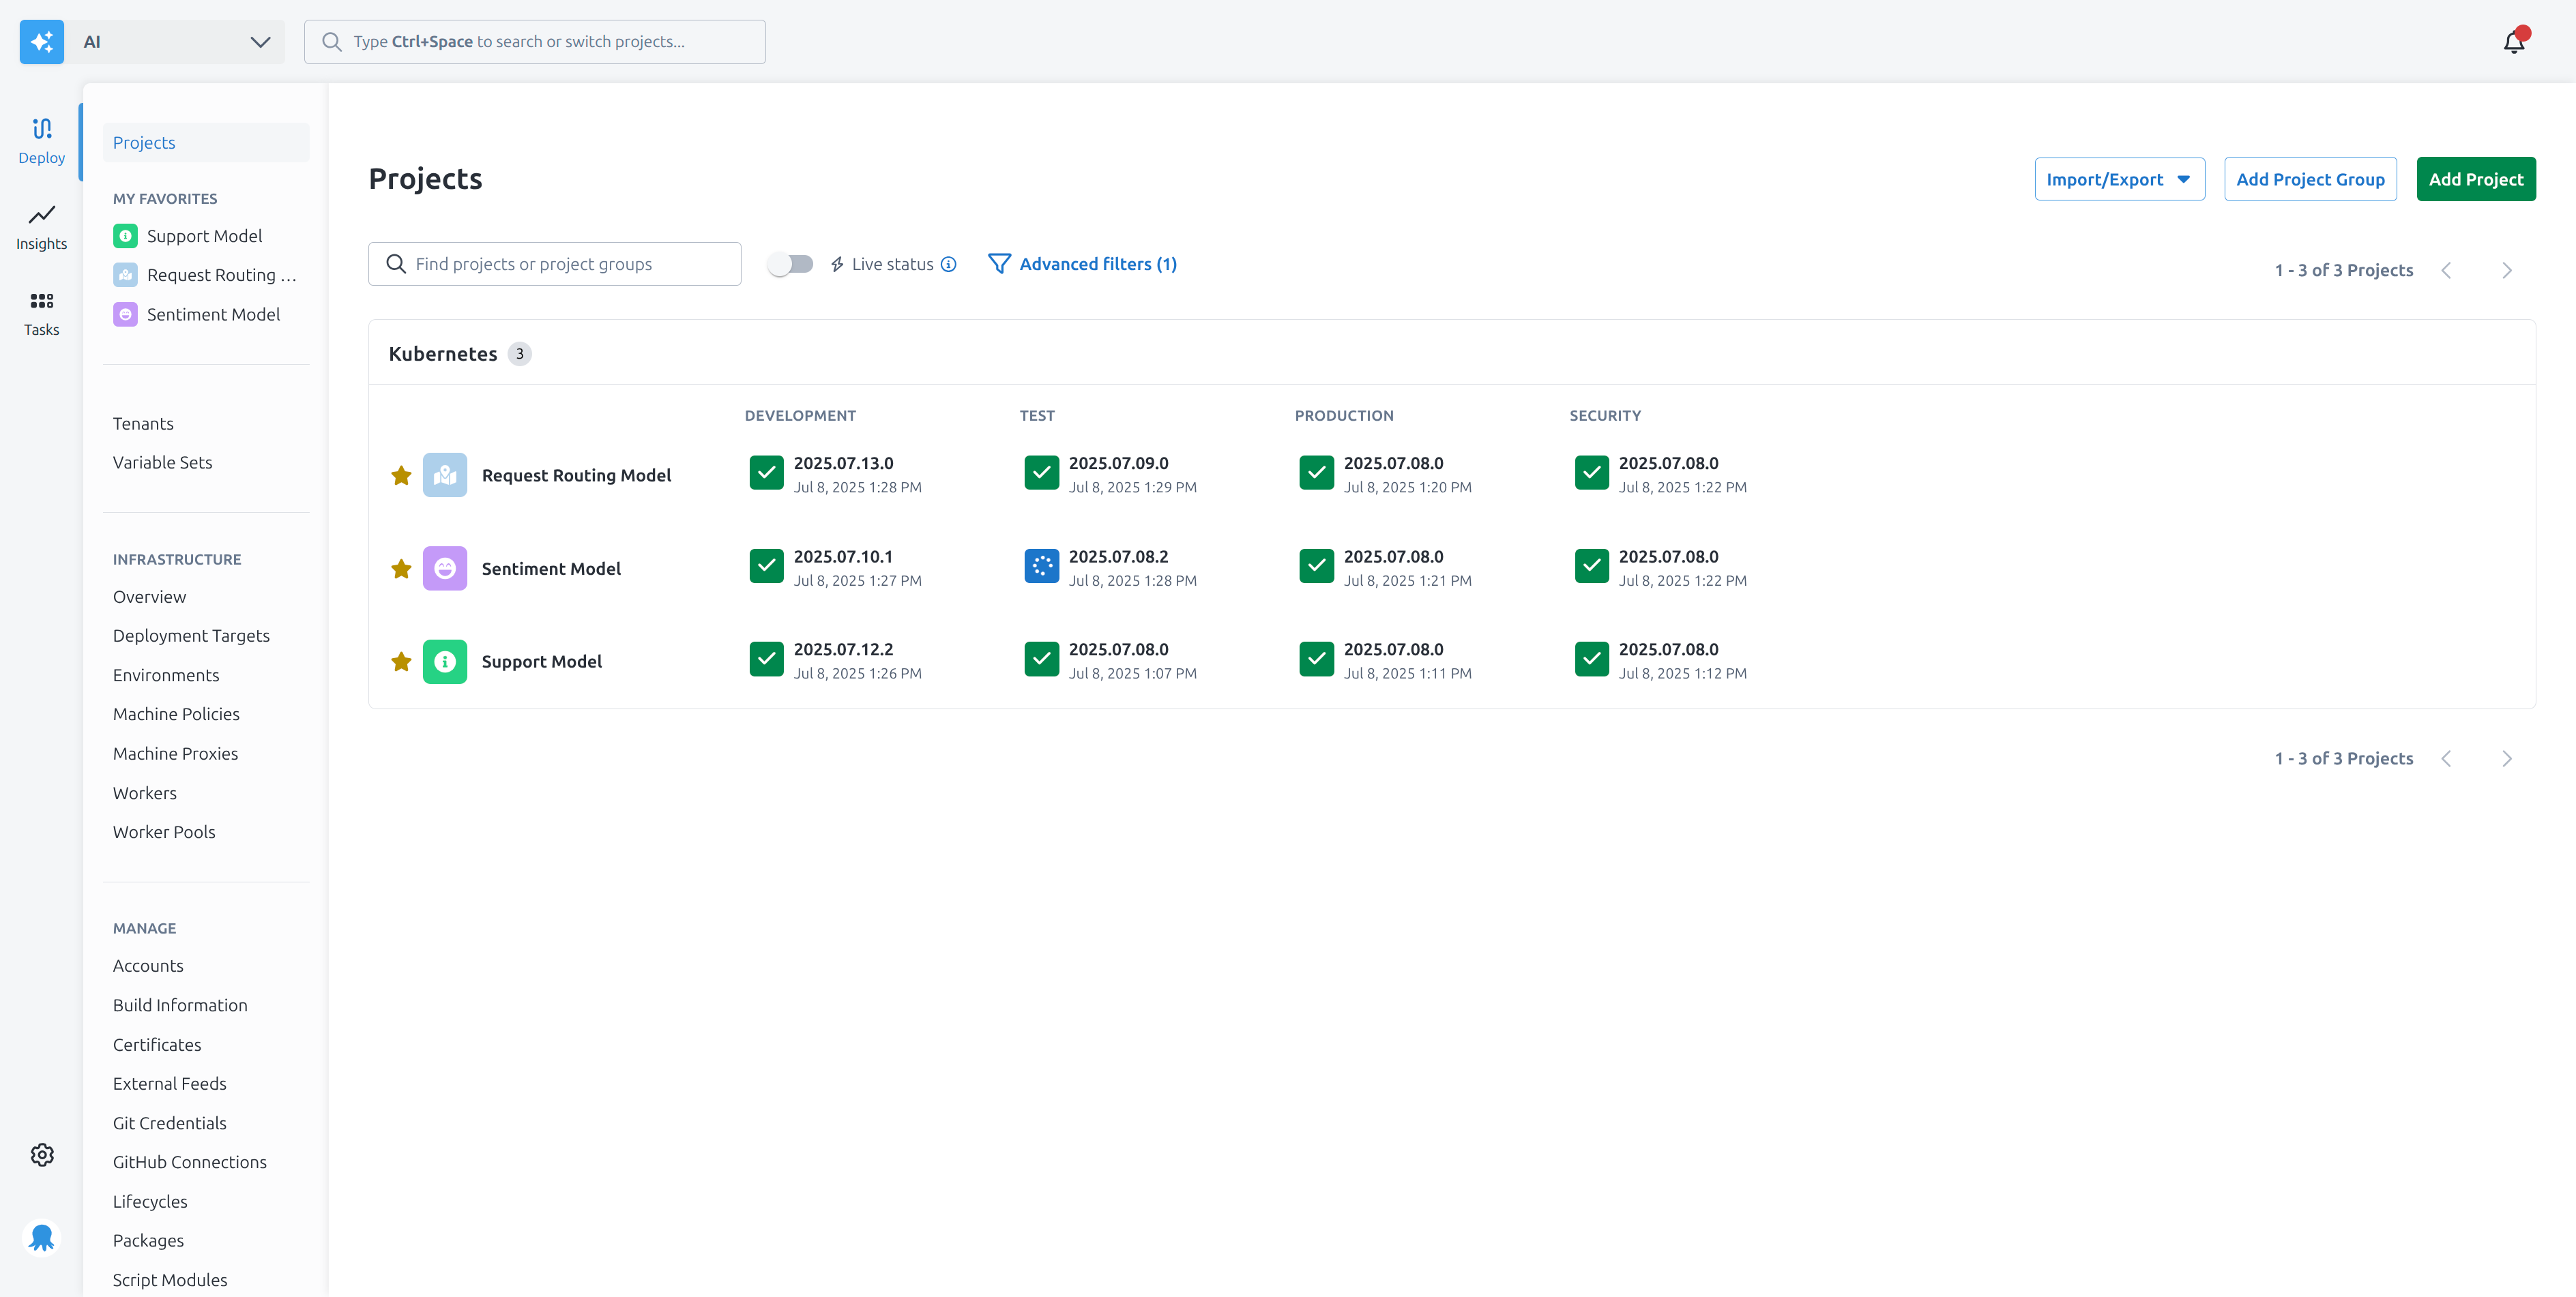
Task: Go to previous page at bottom pagination
Action: (x=2446, y=758)
